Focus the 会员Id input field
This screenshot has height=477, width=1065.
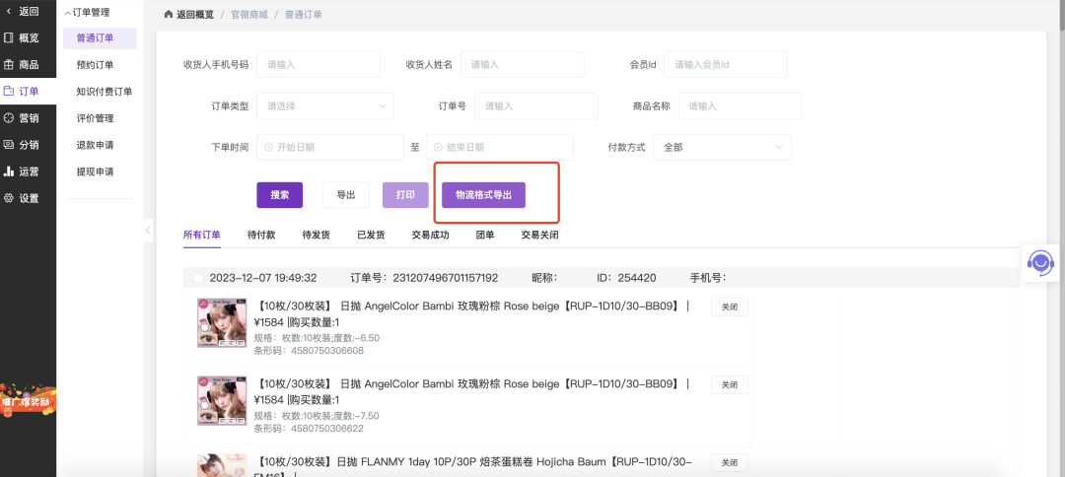click(726, 64)
